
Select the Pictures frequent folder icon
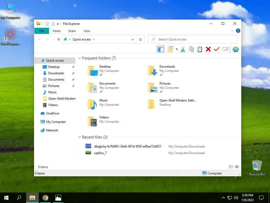153,88
